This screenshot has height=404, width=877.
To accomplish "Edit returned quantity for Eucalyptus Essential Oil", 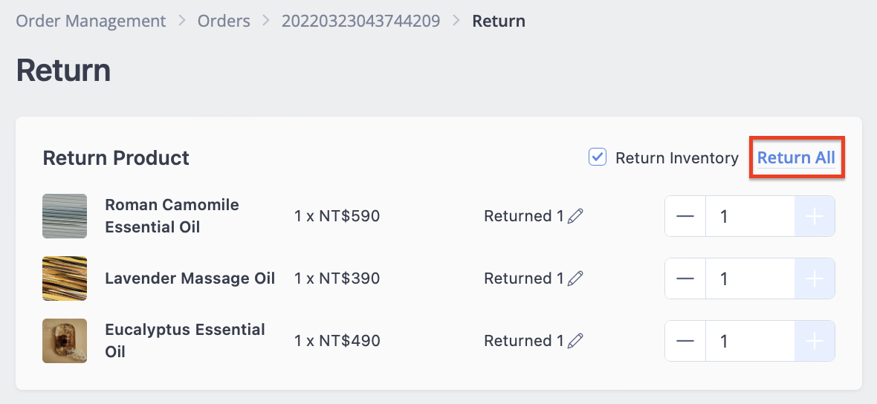I will (x=575, y=340).
